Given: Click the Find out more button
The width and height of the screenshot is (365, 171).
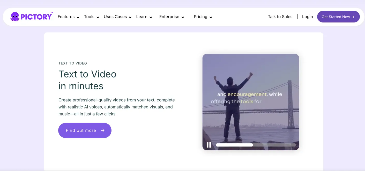Looking at the screenshot, I should point(85,130).
